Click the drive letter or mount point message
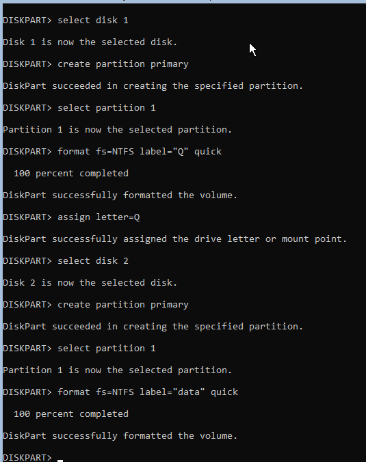Viewport: 366px width, 462px height. [174, 239]
